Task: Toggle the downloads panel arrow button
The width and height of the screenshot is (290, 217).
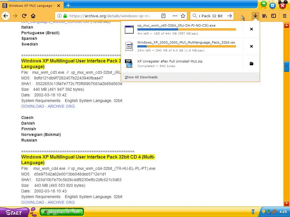Action: (255, 16)
